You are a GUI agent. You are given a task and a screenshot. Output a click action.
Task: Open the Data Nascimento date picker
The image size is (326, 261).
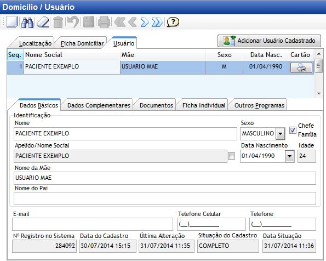(x=290, y=156)
